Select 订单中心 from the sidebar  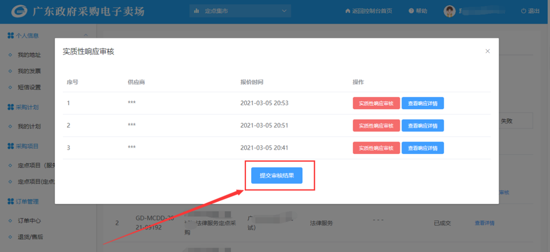point(29,220)
